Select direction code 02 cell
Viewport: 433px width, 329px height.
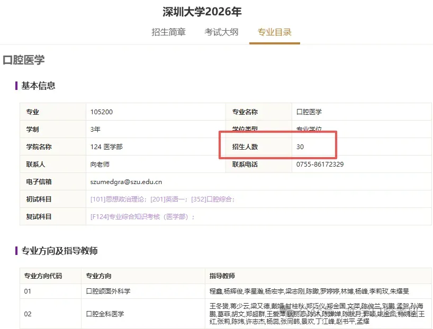click(50, 314)
